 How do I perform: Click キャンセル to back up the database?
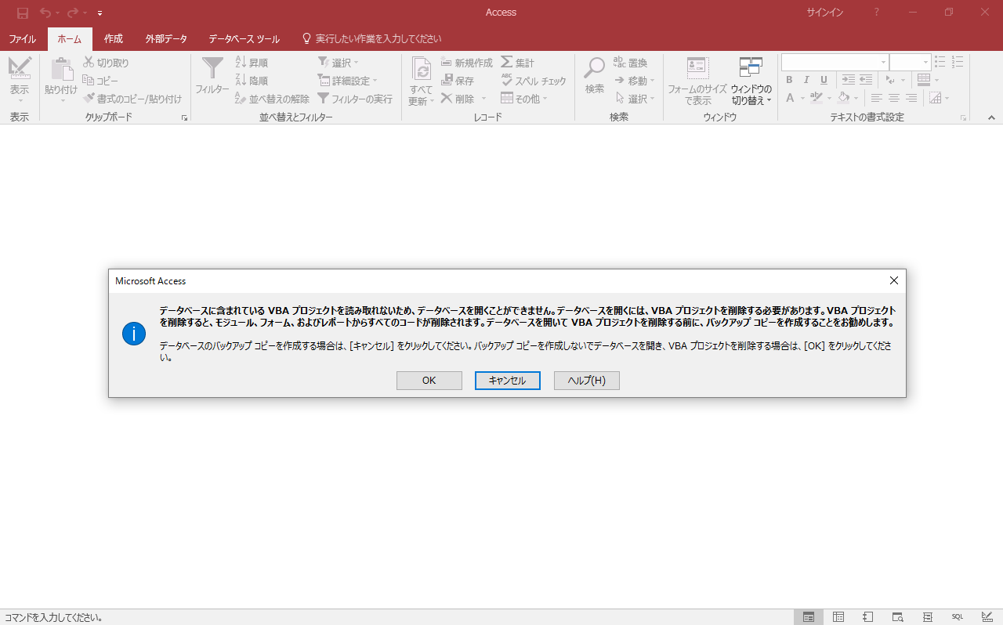coord(507,380)
